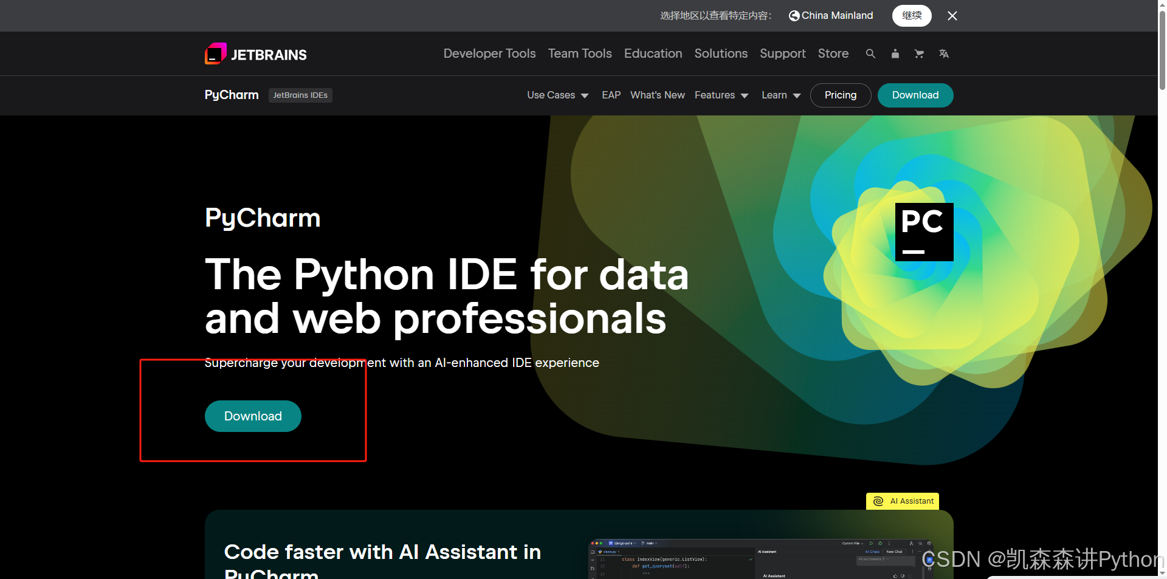Viewport: 1167px width, 579px height.
Task: Click the 选择地区以查看特定内容 banner text
Action: [716, 16]
